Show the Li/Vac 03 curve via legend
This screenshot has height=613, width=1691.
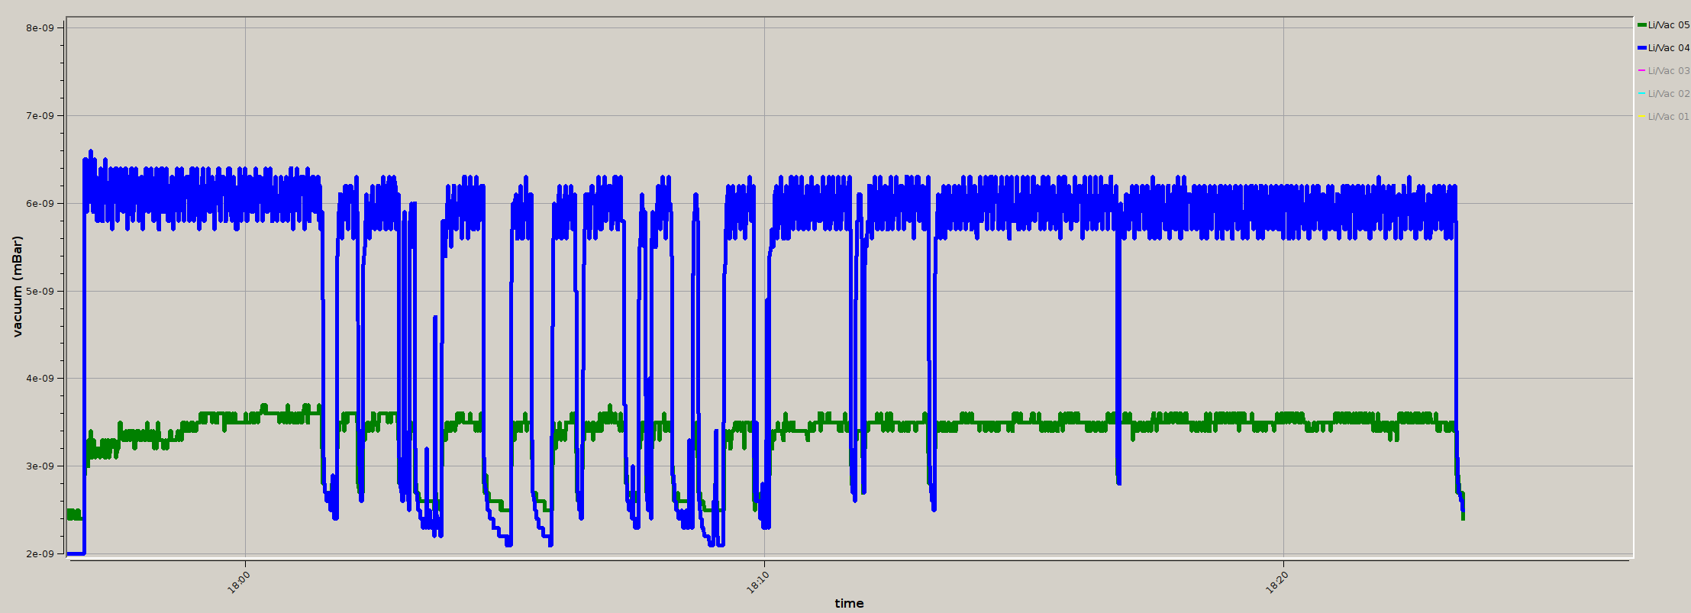coord(1668,71)
